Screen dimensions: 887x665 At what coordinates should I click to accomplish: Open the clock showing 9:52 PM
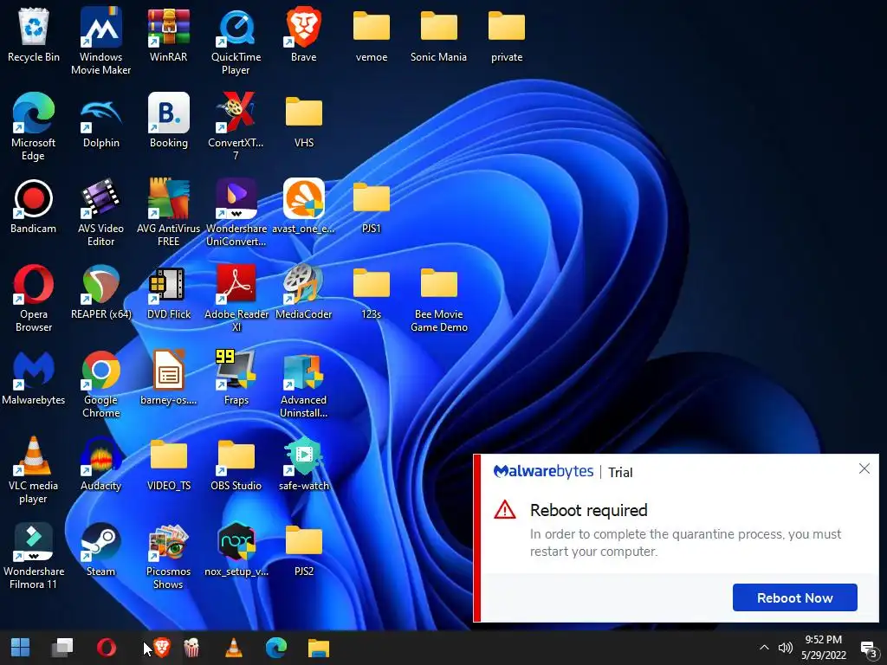tap(824, 648)
